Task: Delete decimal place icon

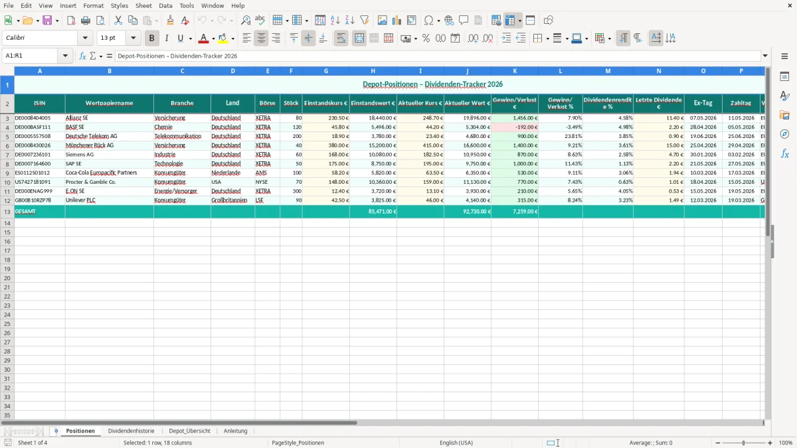Action: point(487,38)
